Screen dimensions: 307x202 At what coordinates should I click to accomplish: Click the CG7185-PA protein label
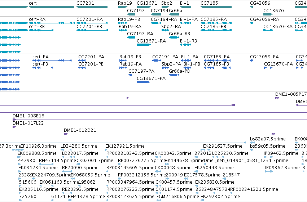[217, 57]
